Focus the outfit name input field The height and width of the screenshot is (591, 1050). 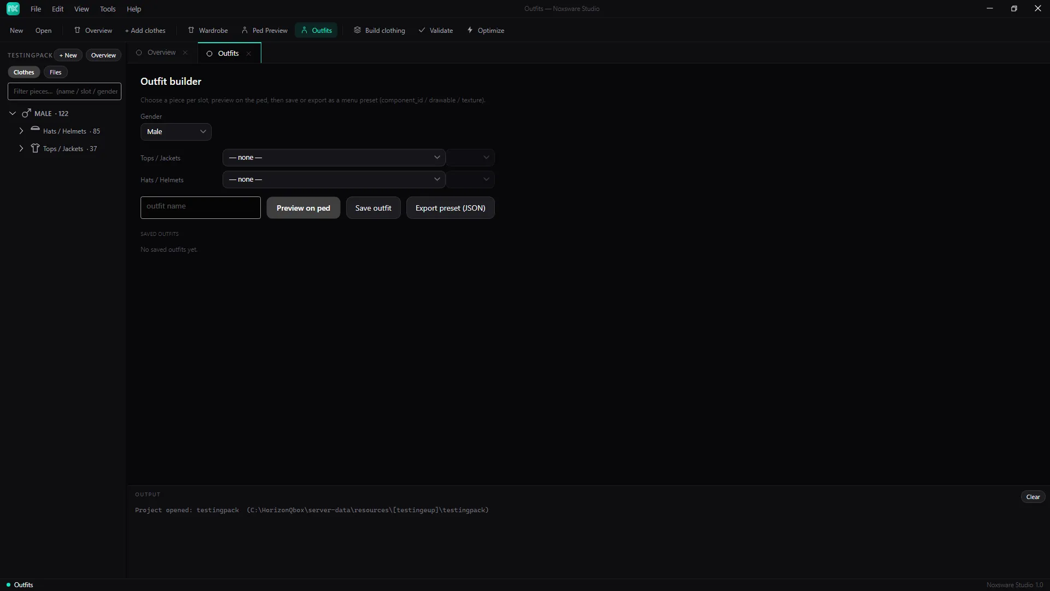click(x=201, y=208)
